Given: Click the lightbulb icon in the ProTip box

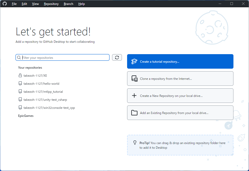Looking at the screenshot, I should 135,142.
